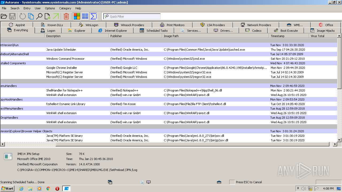342x192 pixels.
Task: Open the Help menu
Action: [78, 8]
